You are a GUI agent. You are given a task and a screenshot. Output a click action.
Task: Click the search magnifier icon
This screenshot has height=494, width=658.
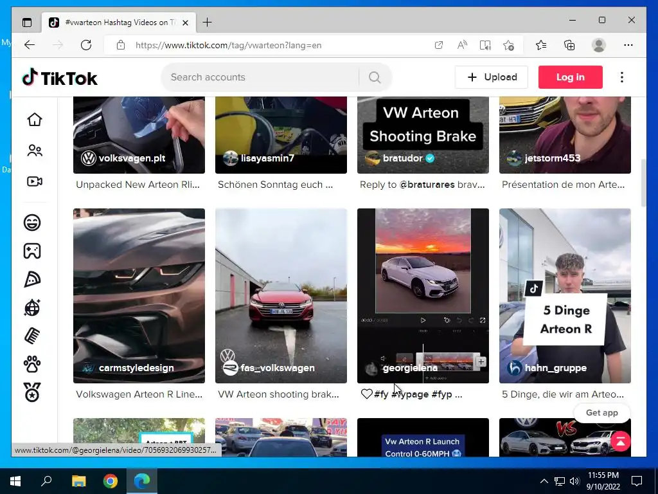[x=375, y=77]
